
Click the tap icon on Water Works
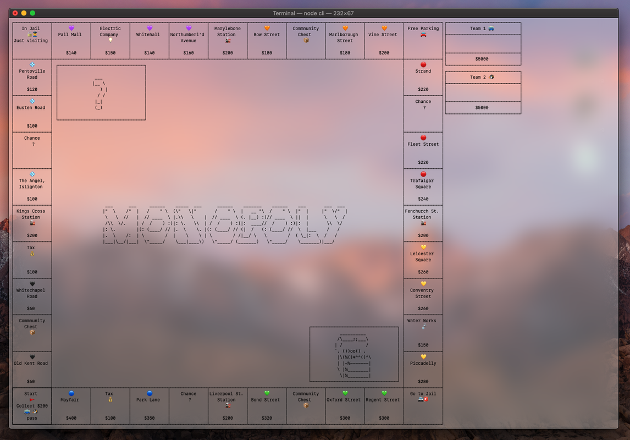click(423, 327)
